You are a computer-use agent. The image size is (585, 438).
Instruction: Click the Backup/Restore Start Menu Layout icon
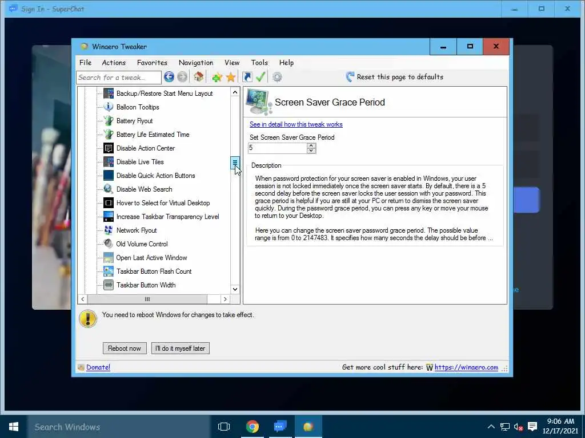pyautogui.click(x=108, y=93)
